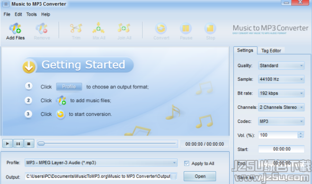The width and height of the screenshot is (312, 184).
Task: Click the Pause conversion toolbar icon
Action: tap(186, 28)
